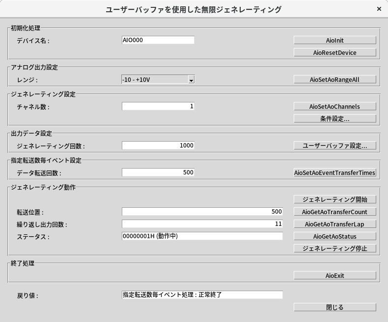
Task: Click the AioSetAoRangeAll button
Action: point(335,79)
